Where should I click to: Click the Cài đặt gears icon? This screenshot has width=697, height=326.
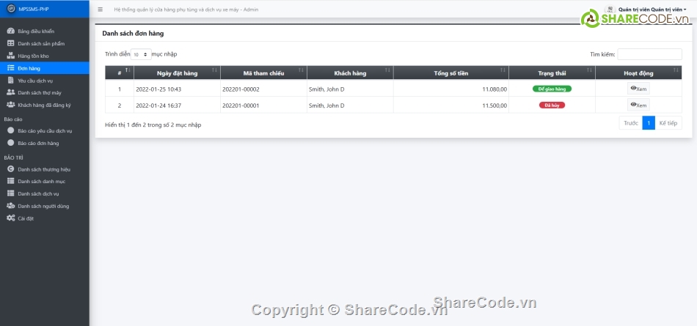click(x=10, y=218)
